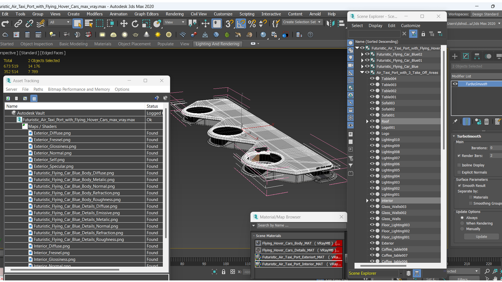Click the Update button in TurboSmooth panel
The height and width of the screenshot is (282, 502).
481,237
